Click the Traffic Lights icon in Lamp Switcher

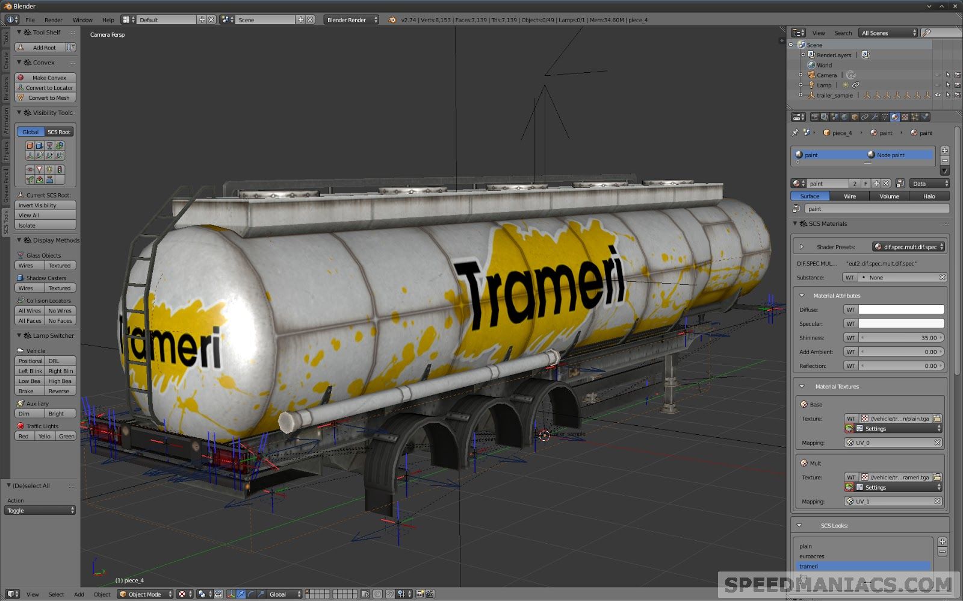pos(21,426)
